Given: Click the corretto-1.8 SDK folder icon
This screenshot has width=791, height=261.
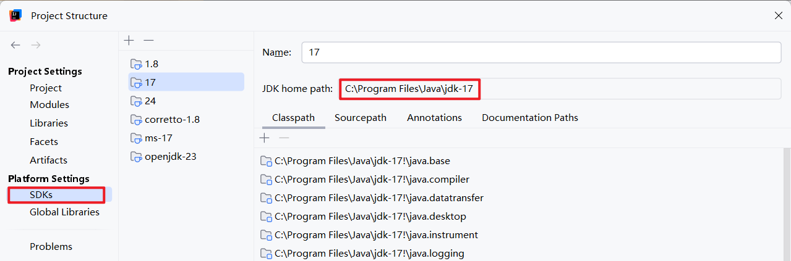Looking at the screenshot, I should pos(136,119).
